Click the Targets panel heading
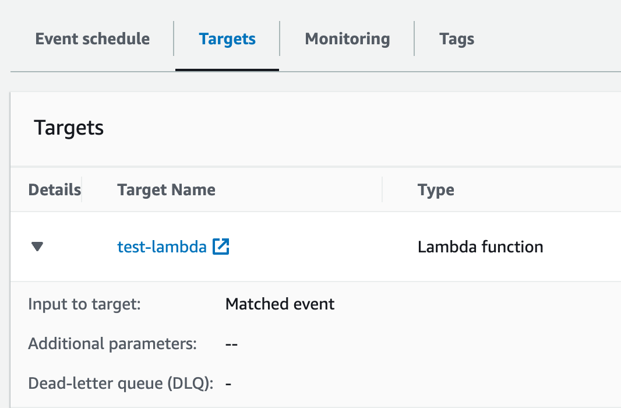 pyautogui.click(x=68, y=128)
